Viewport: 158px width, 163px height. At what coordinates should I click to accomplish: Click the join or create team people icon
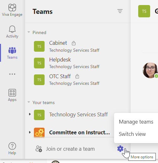(x=39, y=149)
